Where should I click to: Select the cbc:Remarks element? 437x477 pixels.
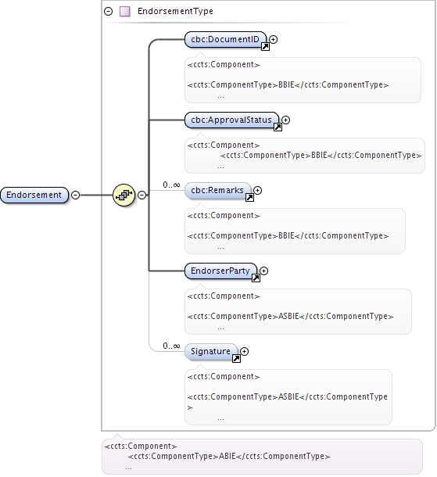click(x=218, y=191)
